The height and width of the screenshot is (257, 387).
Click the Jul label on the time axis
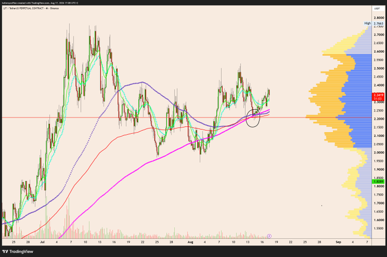[42, 242]
